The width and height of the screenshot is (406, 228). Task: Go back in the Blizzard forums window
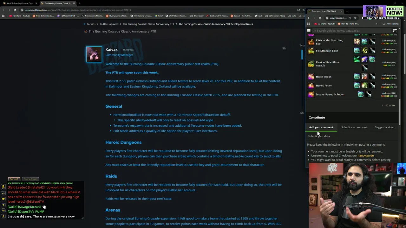[3, 10]
